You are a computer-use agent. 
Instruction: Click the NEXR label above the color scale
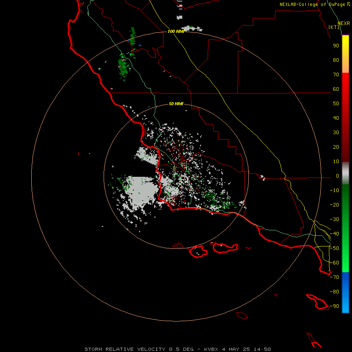[344, 23]
